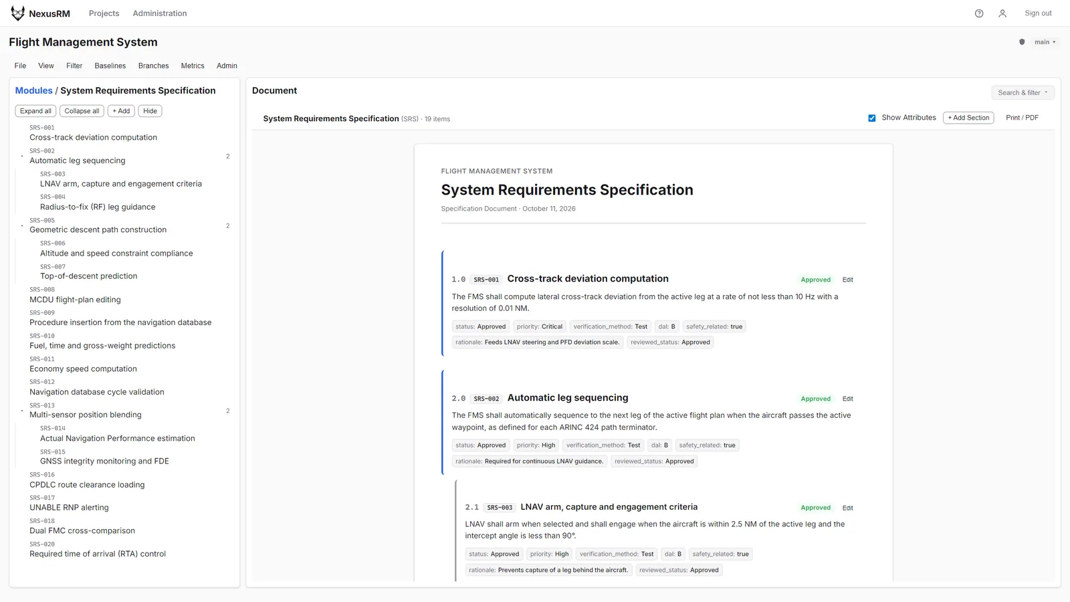Click the branch status dot icon
Screen dimensions: 1070x602
[1022, 42]
